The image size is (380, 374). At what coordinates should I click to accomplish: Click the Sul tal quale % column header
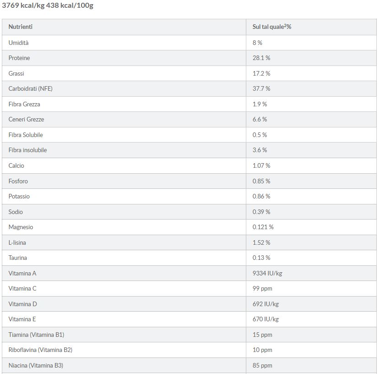coord(272,27)
